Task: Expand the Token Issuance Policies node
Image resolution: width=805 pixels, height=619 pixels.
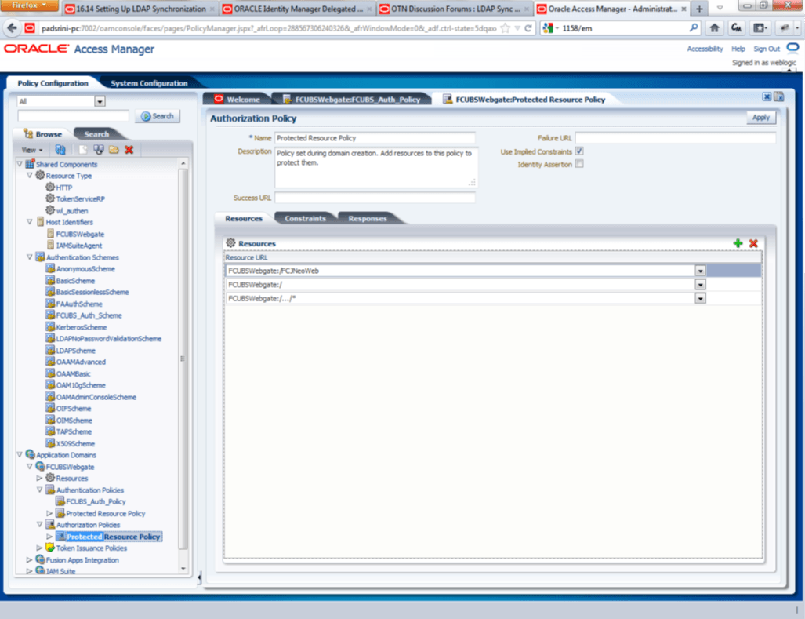Action: (x=39, y=548)
